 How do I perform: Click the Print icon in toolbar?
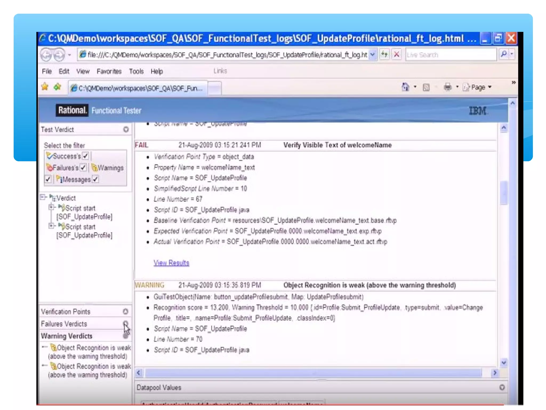coord(448,87)
